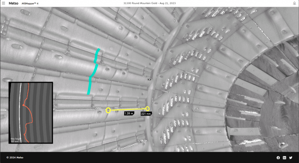Image resolution: width=299 pixels, height=163 pixels.
Task: Open Metso's LinkedIn page
Action: [284, 158]
